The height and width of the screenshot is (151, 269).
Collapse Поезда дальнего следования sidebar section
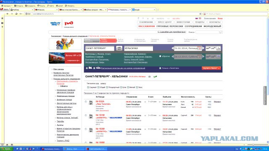[x=67, y=79]
